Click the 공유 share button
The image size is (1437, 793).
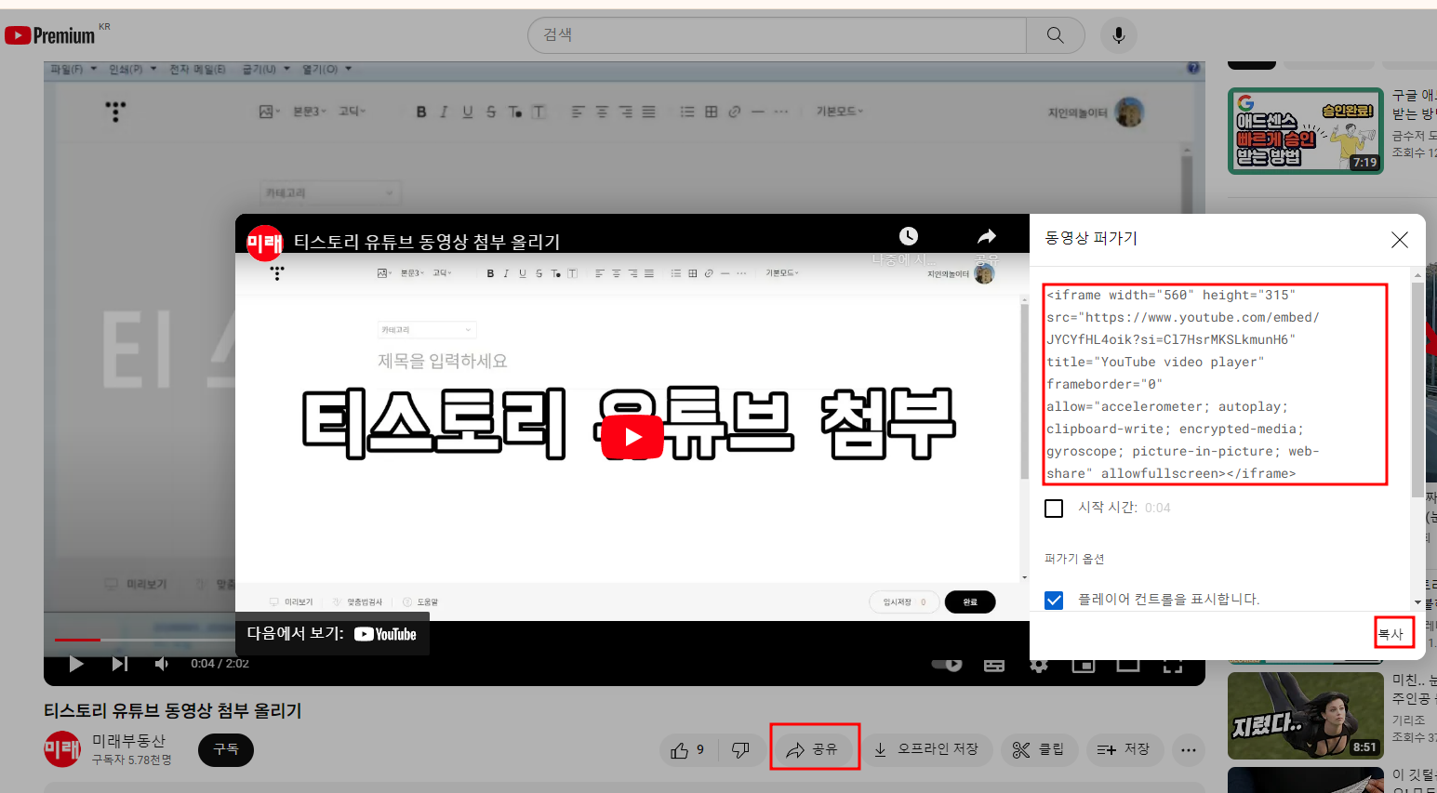[813, 749]
